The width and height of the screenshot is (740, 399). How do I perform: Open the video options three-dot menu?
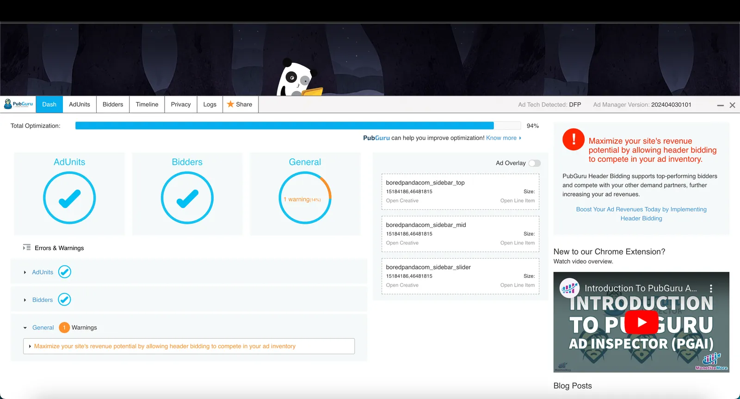point(711,289)
